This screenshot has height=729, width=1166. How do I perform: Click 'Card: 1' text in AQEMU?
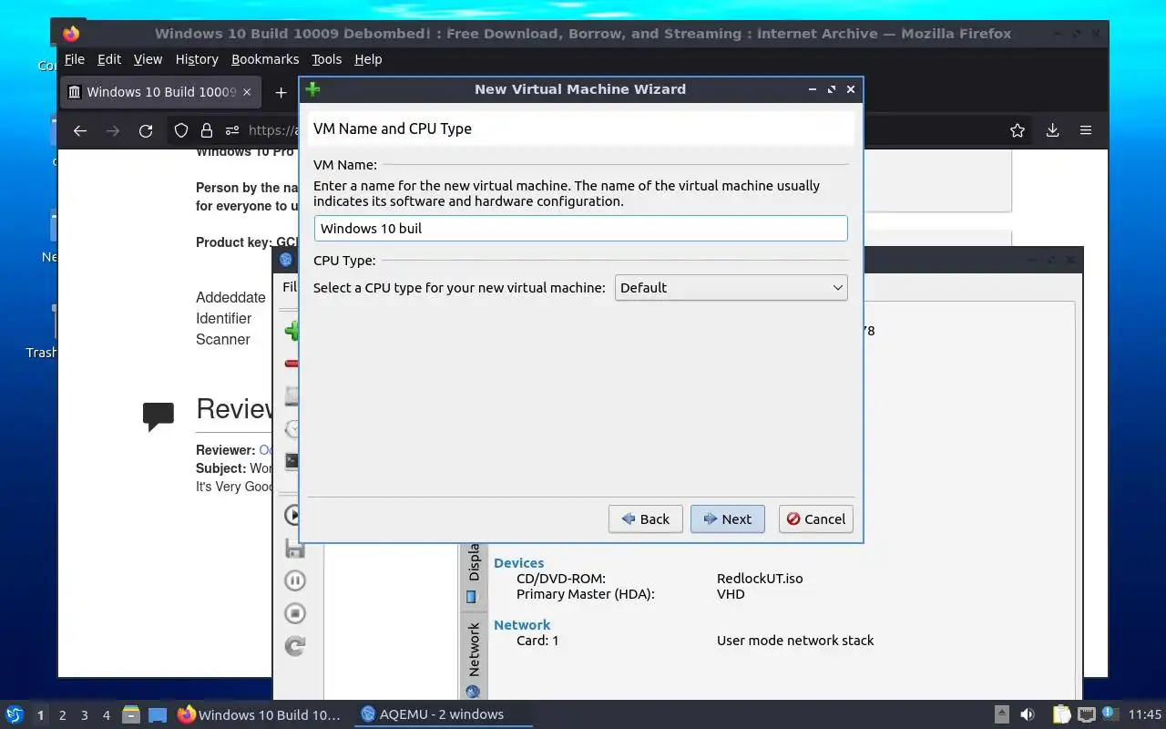pos(537,641)
